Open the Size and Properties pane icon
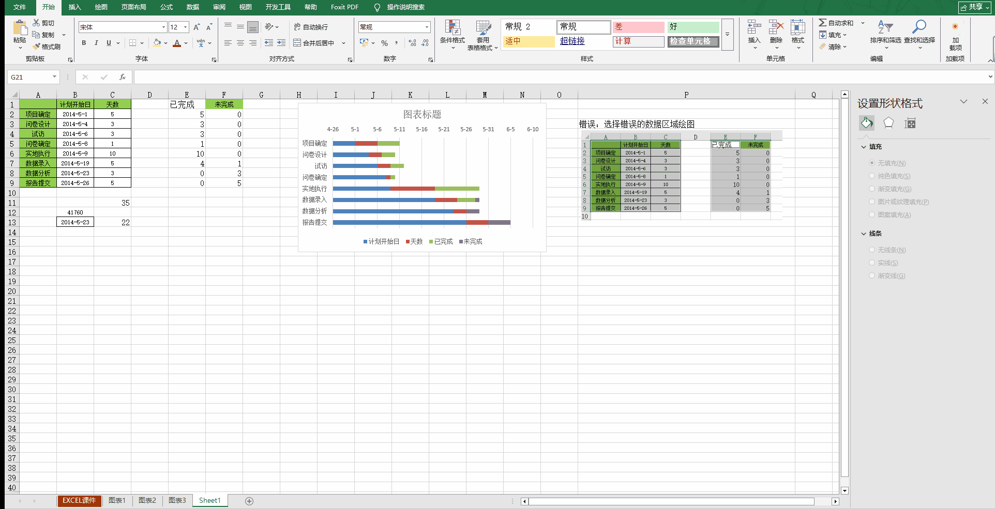 (x=910, y=123)
